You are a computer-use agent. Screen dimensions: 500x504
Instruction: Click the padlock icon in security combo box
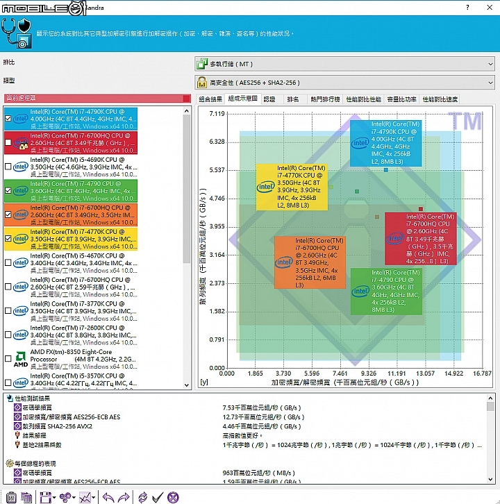click(x=202, y=83)
